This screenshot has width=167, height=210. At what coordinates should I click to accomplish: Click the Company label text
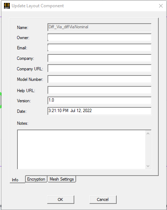[25, 58]
